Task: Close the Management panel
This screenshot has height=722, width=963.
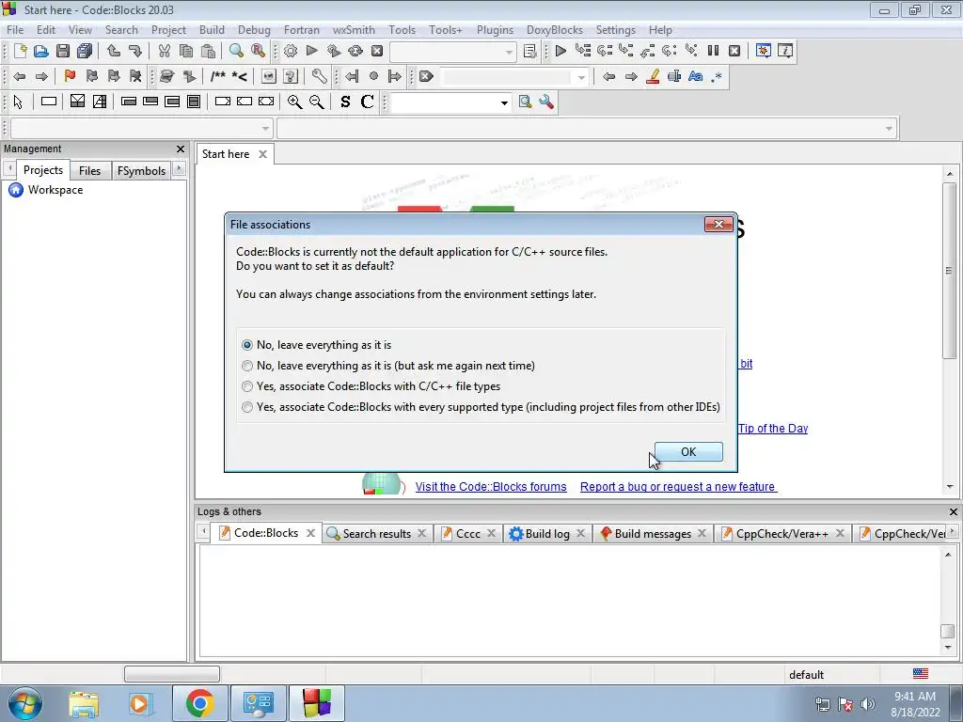Action: pyautogui.click(x=181, y=149)
